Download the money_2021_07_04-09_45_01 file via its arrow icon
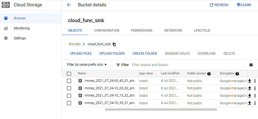The image size is (258, 119). (x=250, y=81)
